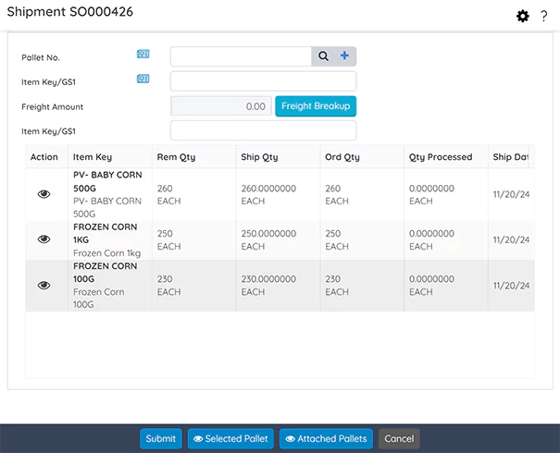Click the first Item Key/GS1 text field

click(x=263, y=81)
